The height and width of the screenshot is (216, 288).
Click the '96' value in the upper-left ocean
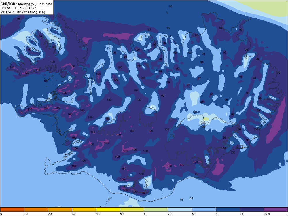pyautogui.click(x=19, y=19)
